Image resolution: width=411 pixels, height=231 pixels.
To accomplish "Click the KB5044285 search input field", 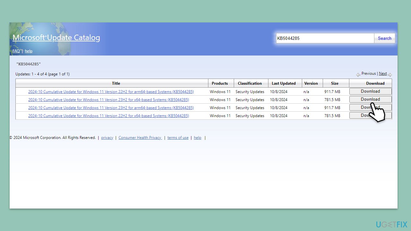I will pos(325,38).
